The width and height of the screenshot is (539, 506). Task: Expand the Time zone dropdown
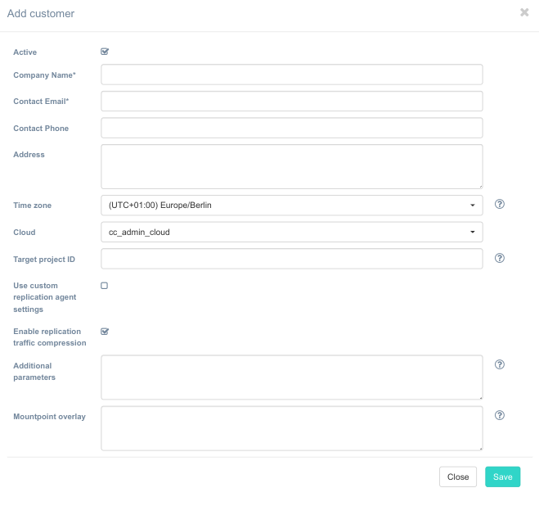[291, 206]
